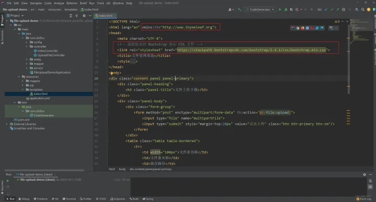Screen dimensions: 376x202
Task: Run the CodeGenerator configuration
Action: pyautogui.click(x=279, y=9)
